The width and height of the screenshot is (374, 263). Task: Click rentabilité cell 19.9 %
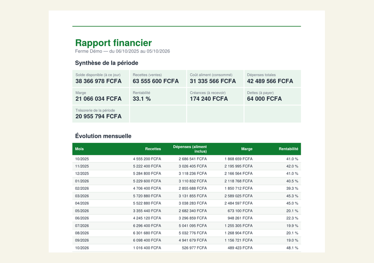pyautogui.click(x=292, y=226)
